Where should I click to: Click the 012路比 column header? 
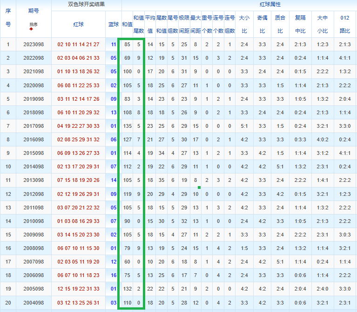tap(345, 24)
